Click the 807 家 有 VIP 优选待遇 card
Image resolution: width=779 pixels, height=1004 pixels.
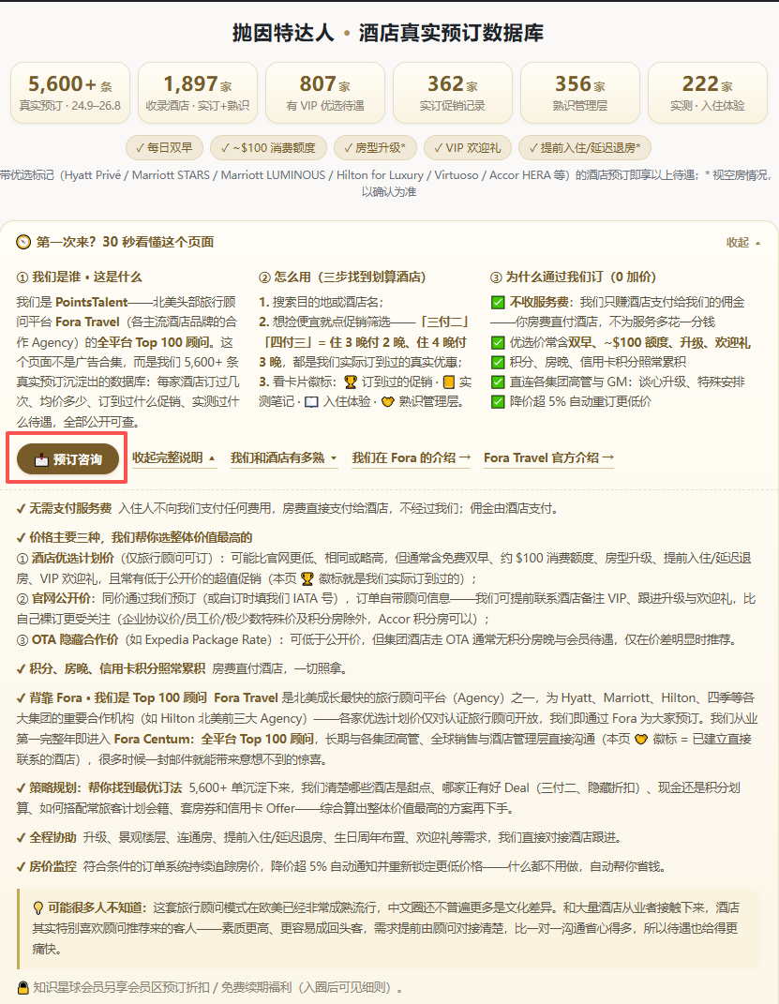325,93
